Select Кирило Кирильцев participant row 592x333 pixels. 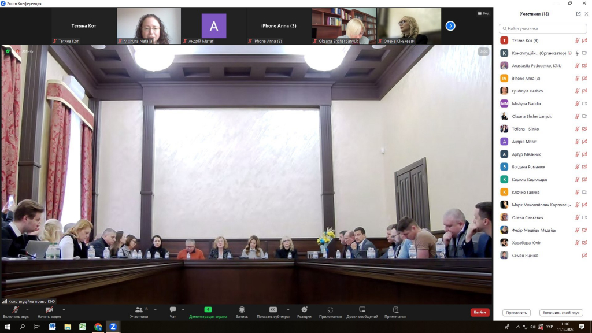[x=543, y=179]
